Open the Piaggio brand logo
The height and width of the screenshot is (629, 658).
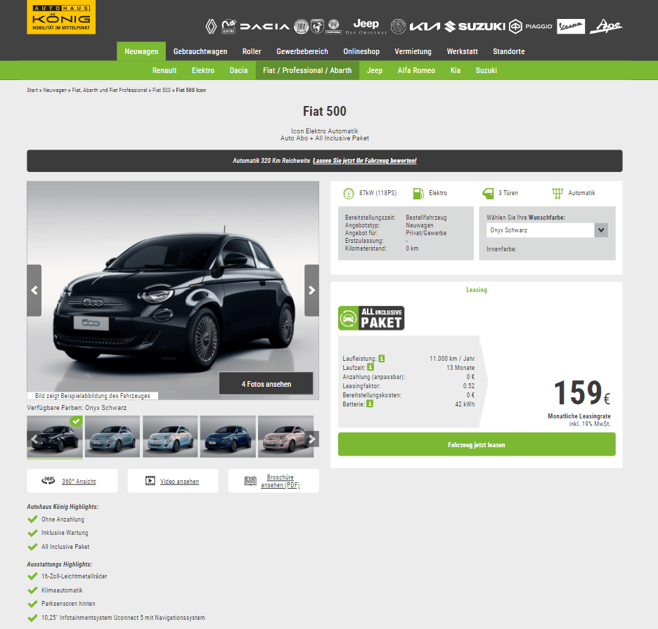(531, 27)
